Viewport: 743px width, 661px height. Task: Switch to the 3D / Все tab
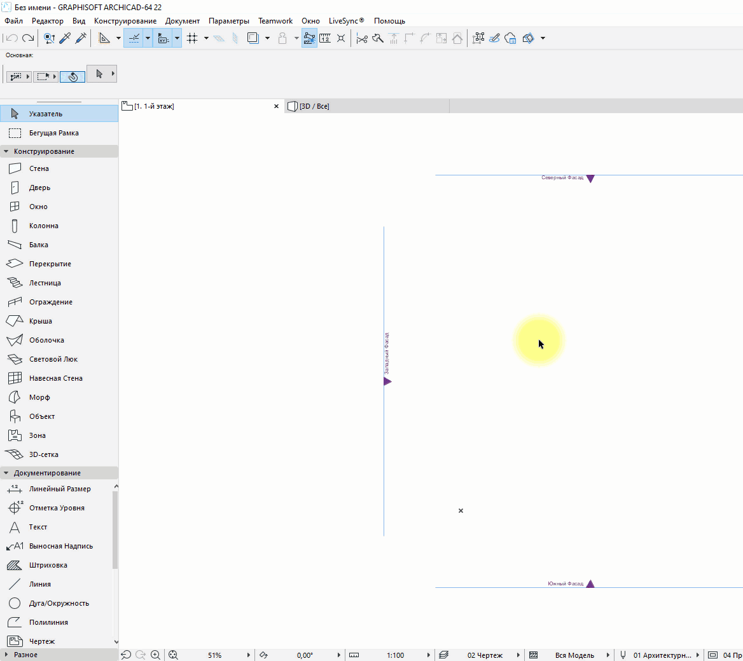tap(314, 106)
